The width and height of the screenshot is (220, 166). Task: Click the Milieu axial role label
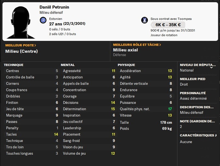(125, 50)
